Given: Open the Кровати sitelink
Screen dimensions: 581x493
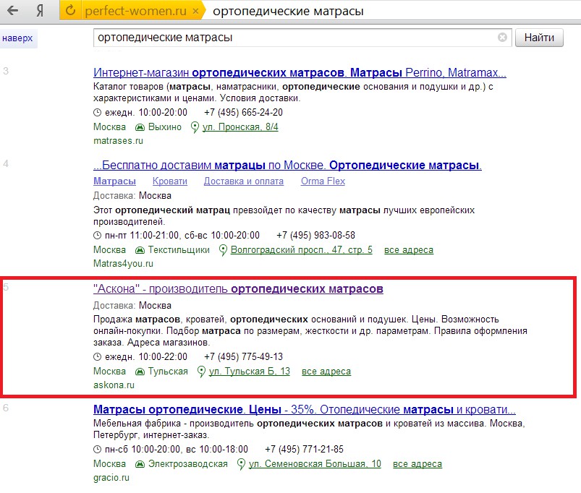Looking at the screenshot, I should [170, 181].
